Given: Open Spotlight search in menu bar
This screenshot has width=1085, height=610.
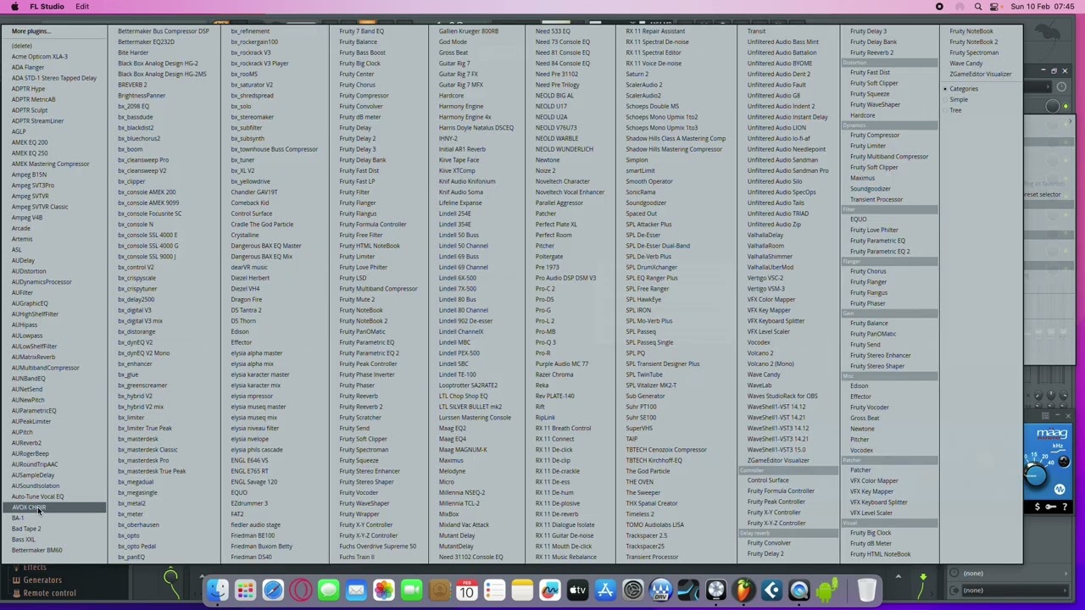Looking at the screenshot, I should [978, 7].
